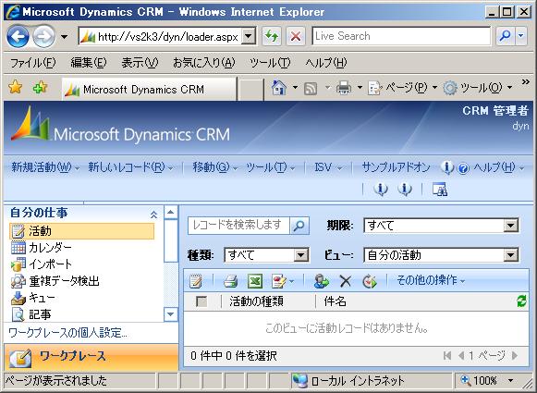Click the レコードを検索します search field
Screen dimensions: 537x393
pyautogui.click(x=238, y=226)
